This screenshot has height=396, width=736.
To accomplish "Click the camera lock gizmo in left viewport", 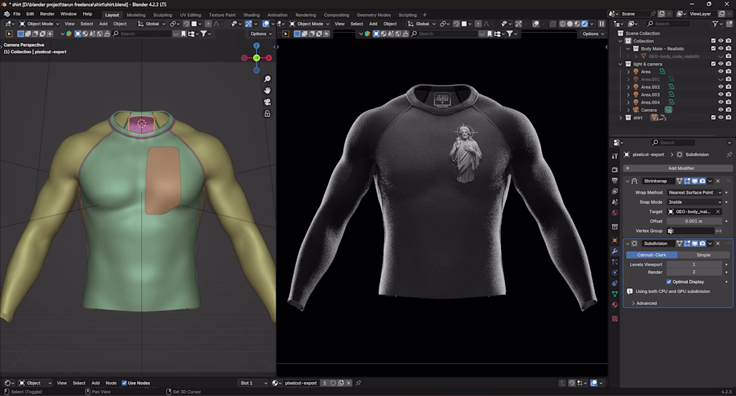I will point(268,114).
